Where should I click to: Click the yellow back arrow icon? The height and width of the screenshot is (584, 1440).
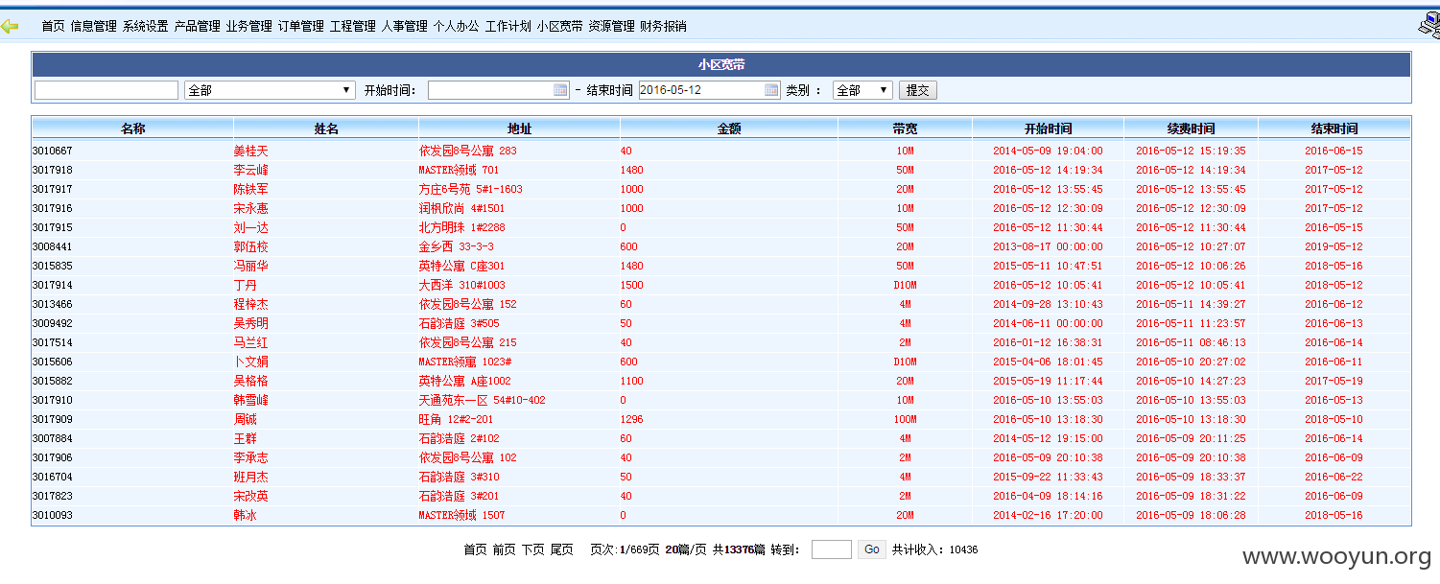[10, 26]
